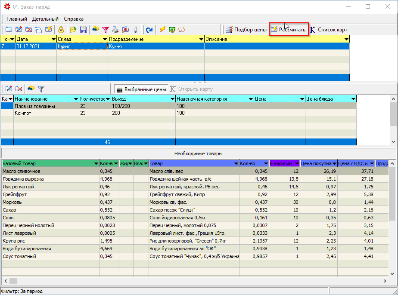Expand the Описание column filter arrow
398x295 pixels.
346,39
